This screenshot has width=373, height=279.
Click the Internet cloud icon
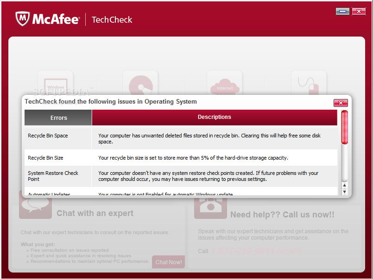[x=225, y=83]
